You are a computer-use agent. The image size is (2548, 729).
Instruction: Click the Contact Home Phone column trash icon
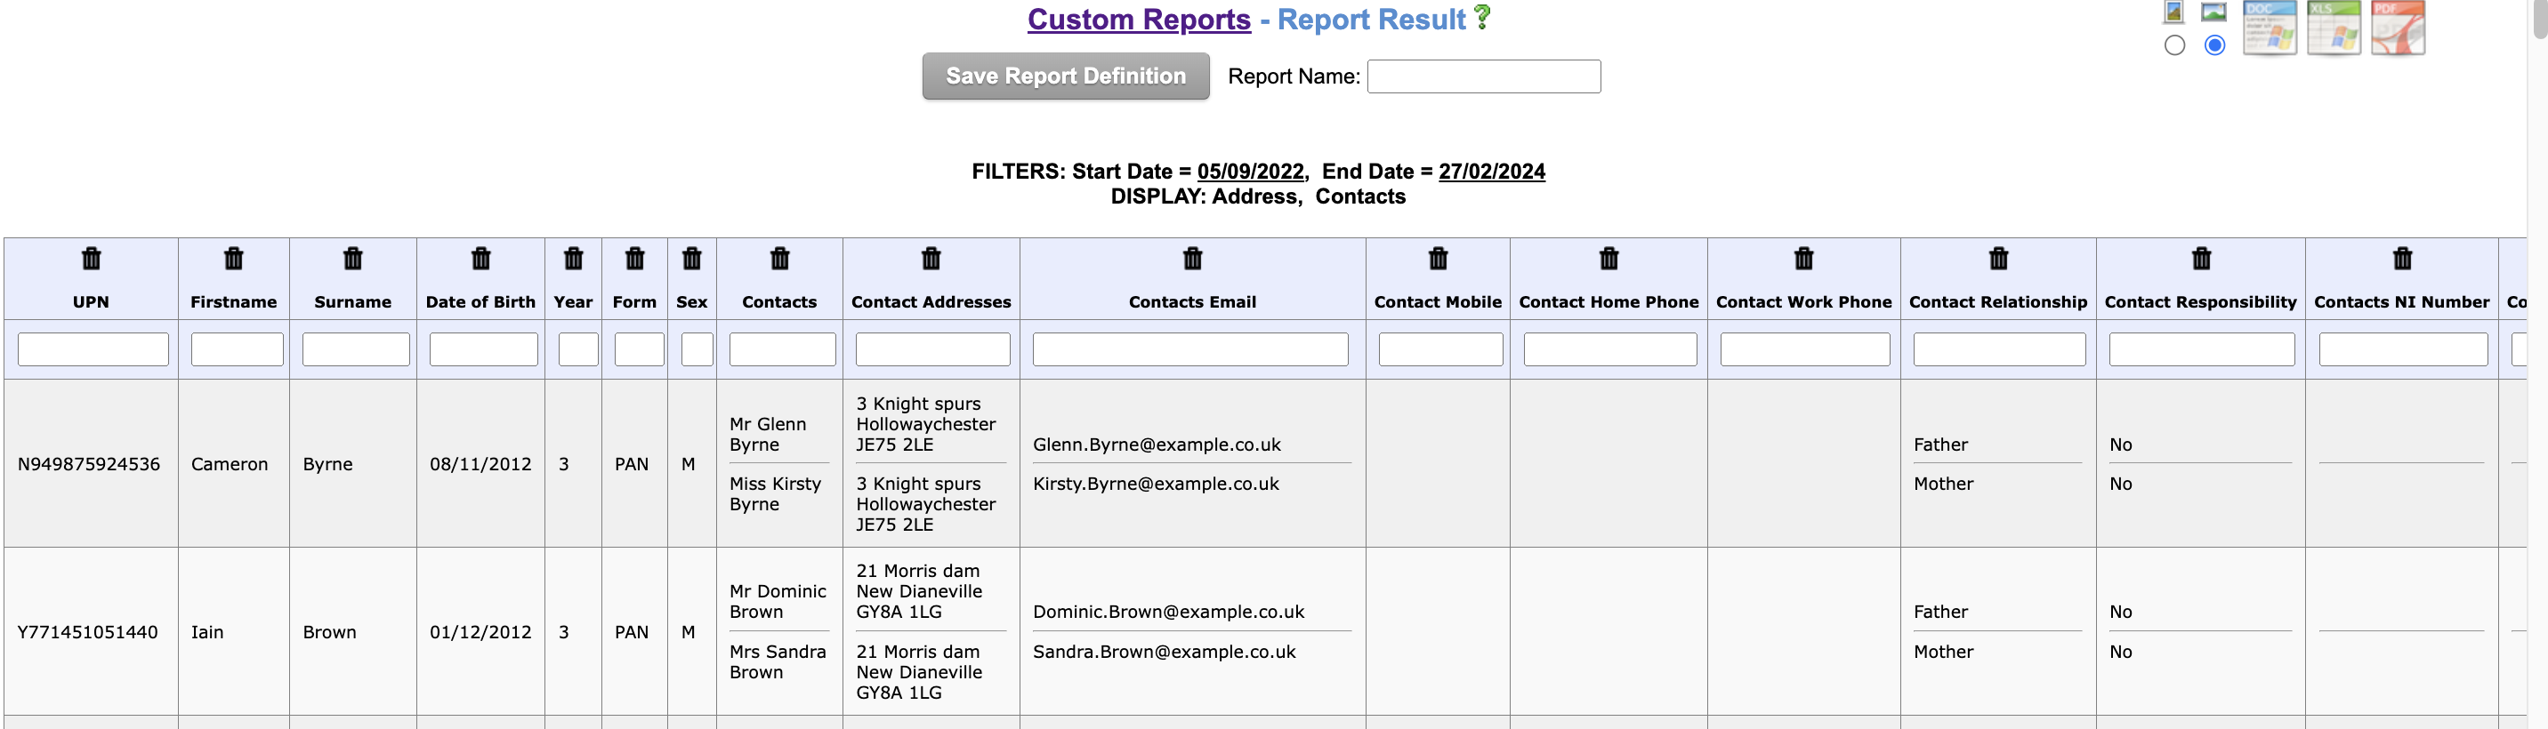coord(1609,259)
